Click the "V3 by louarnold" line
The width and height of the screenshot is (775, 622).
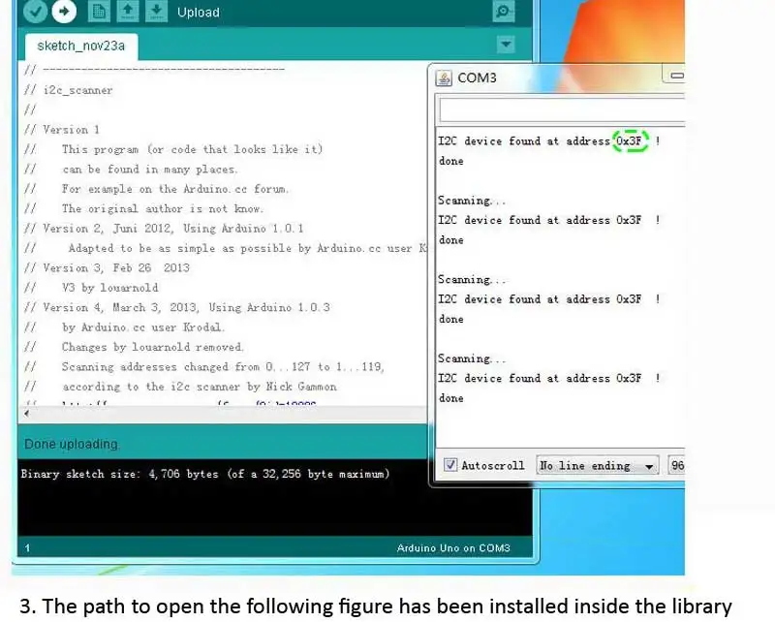click(110, 288)
